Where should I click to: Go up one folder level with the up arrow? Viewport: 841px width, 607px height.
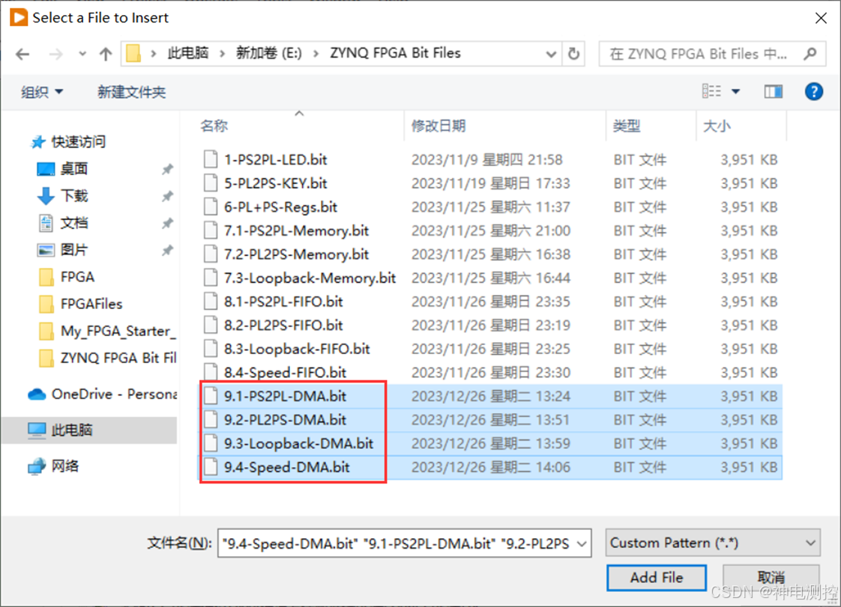tap(106, 54)
